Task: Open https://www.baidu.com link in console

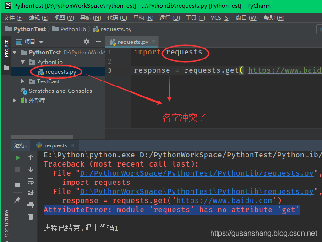Action: tap(224, 200)
